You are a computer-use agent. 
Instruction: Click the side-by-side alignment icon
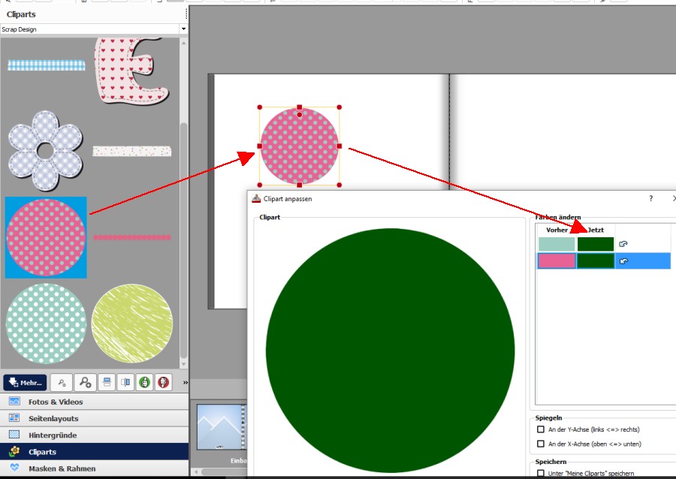tap(125, 382)
